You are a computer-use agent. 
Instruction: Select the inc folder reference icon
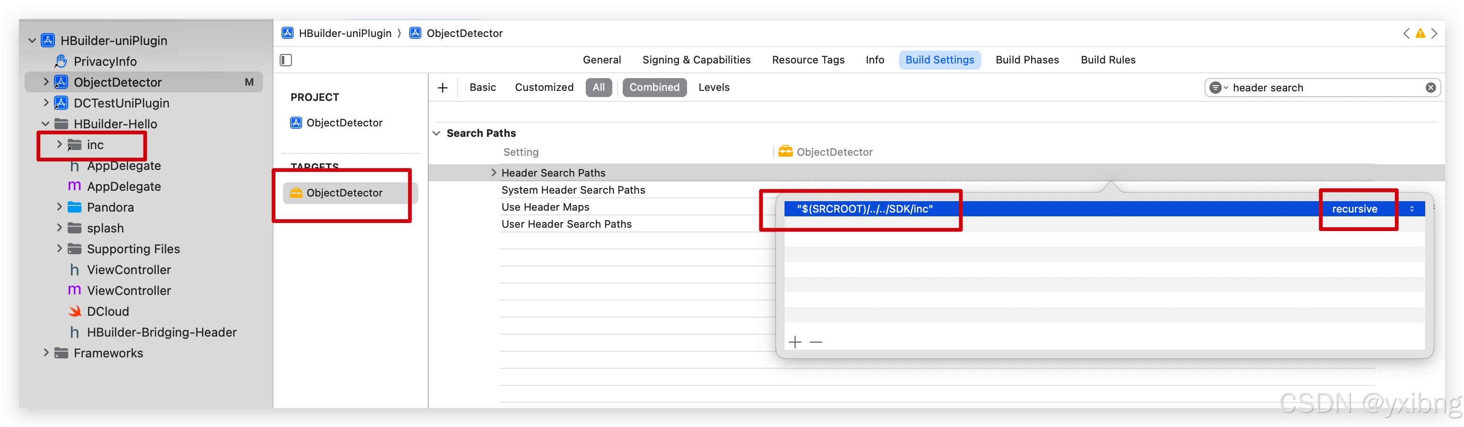[x=74, y=145]
